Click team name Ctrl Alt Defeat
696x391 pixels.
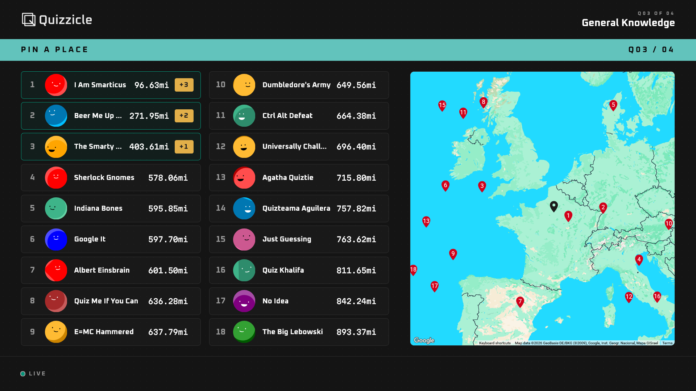[x=287, y=116]
